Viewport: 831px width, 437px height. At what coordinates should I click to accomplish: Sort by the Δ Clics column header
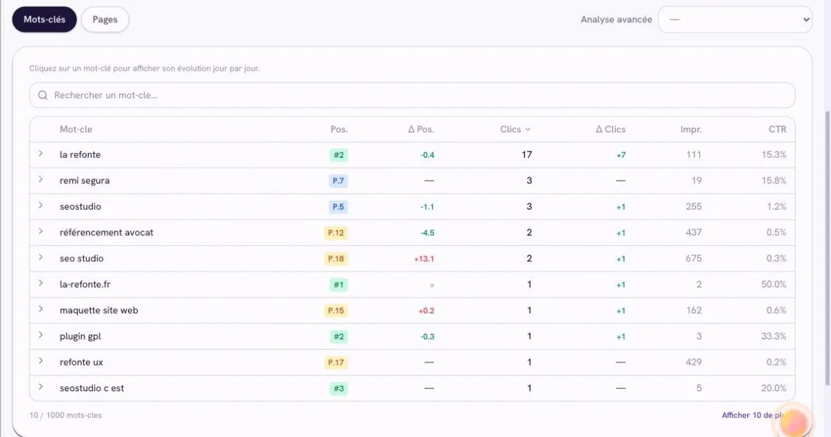pos(611,130)
